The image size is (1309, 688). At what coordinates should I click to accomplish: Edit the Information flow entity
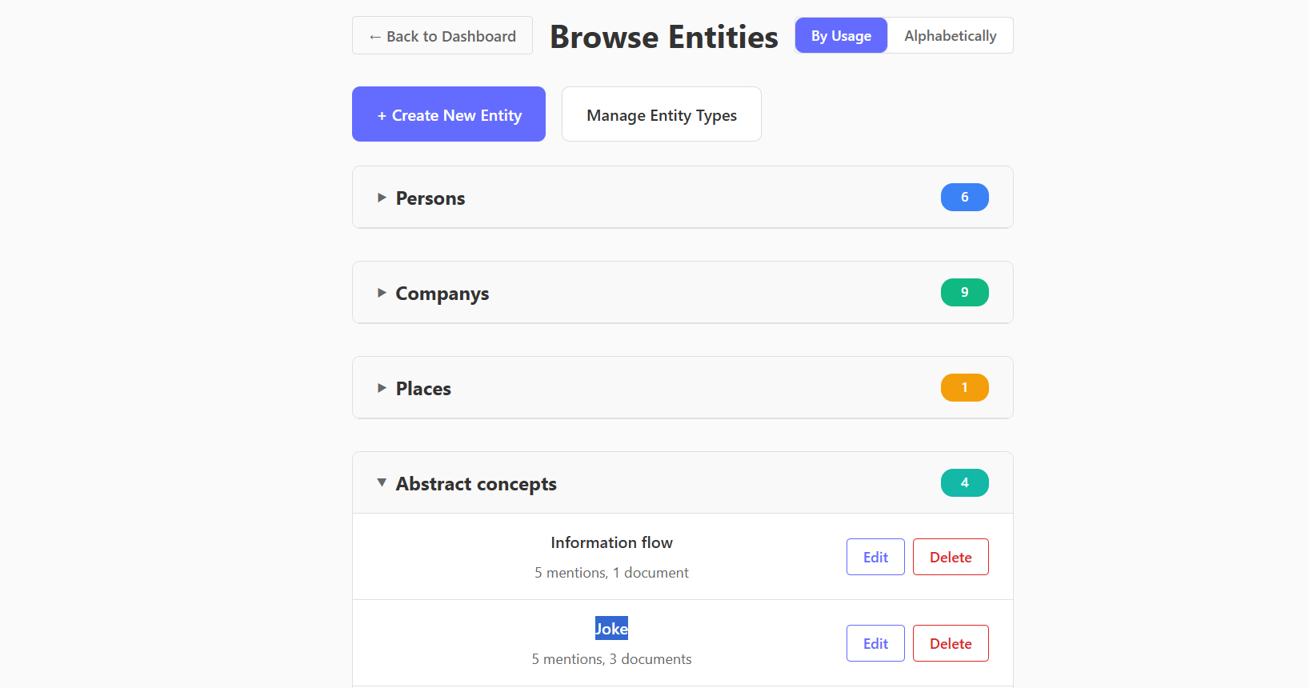click(875, 557)
